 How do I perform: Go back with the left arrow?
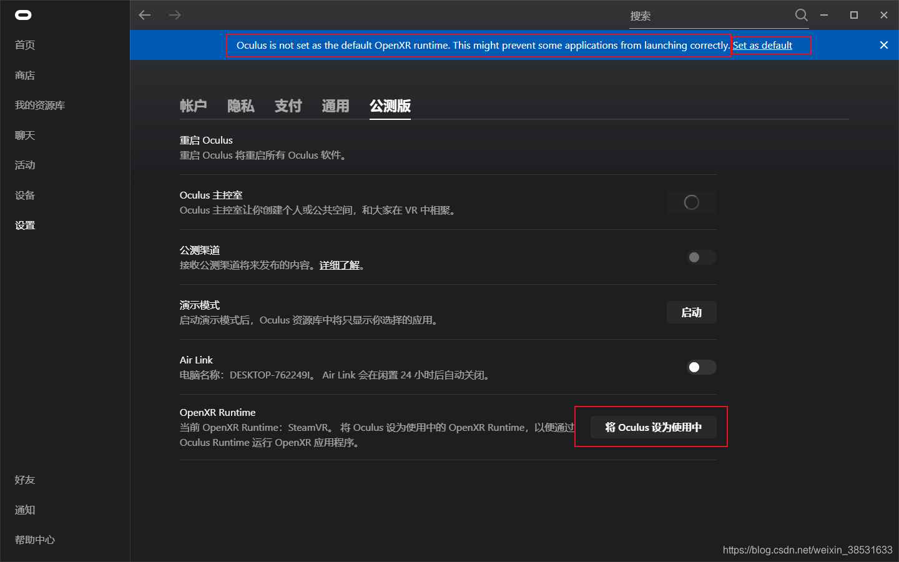click(x=145, y=15)
